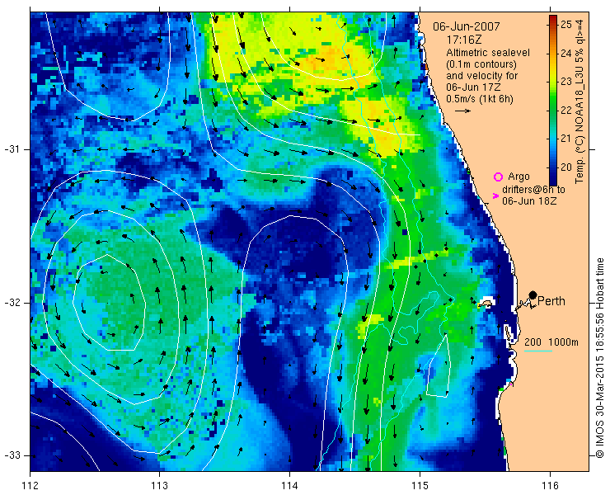Click the longitude axis label '114'
Screen dimensions: 610x495
tap(289, 486)
